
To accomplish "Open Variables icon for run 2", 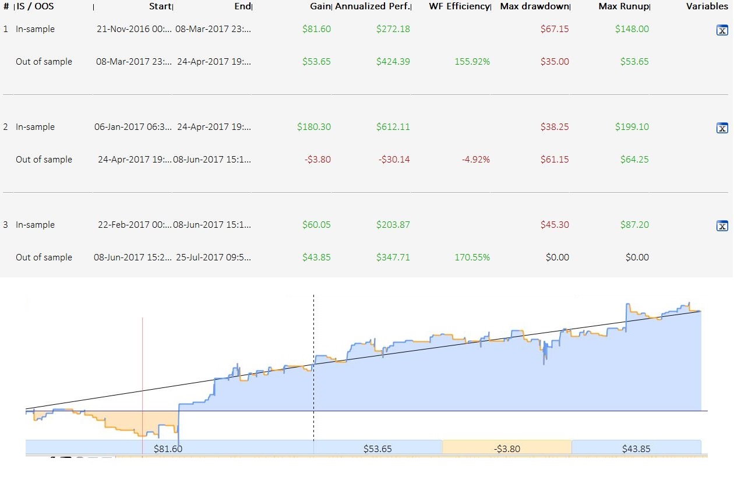I will tap(722, 129).
